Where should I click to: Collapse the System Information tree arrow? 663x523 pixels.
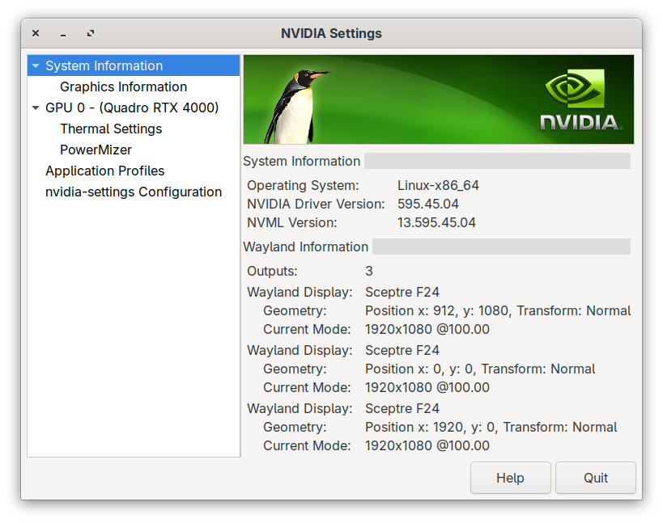click(36, 66)
